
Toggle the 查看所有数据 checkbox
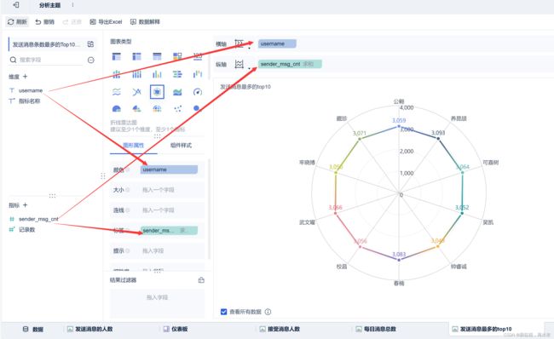click(x=223, y=312)
